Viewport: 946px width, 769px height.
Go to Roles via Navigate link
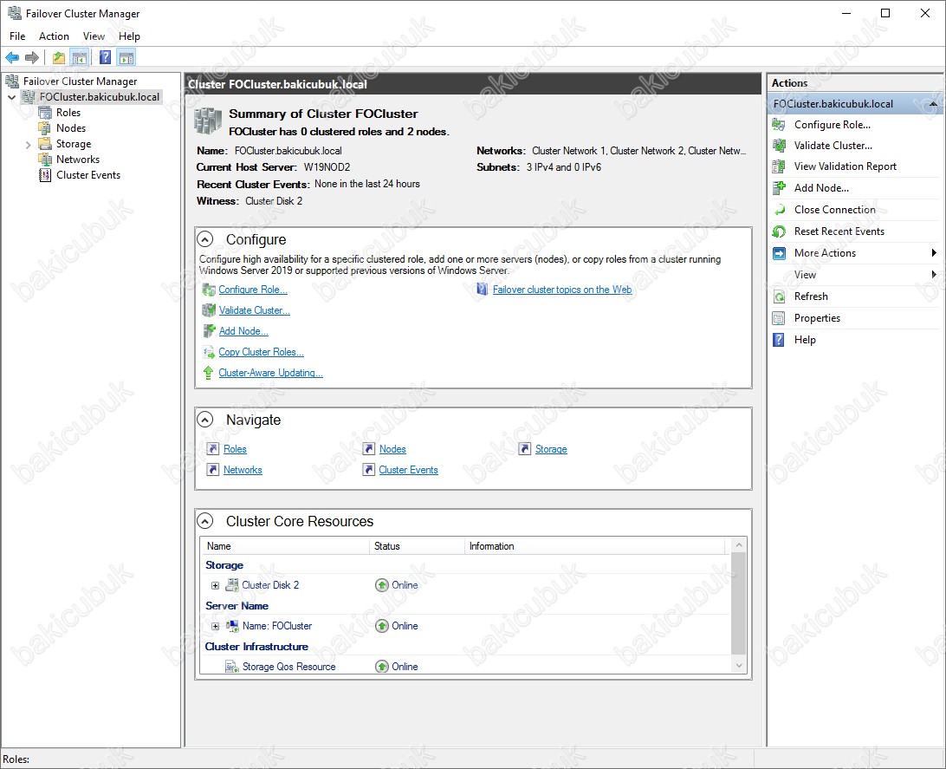click(235, 449)
